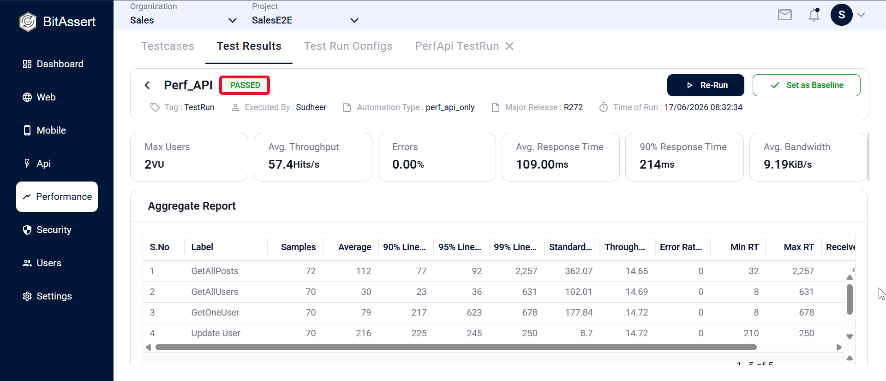Expand the user account chevron
886x381 pixels.
pos(861,15)
